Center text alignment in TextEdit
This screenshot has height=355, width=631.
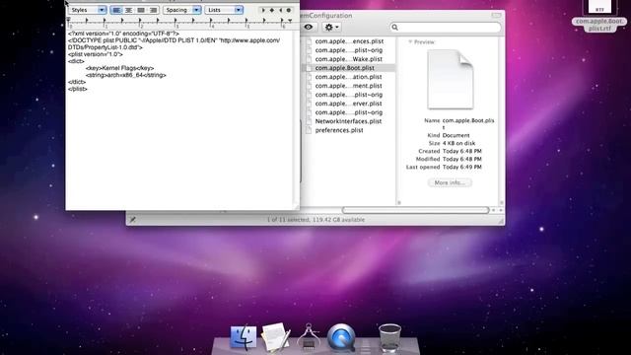[128, 10]
